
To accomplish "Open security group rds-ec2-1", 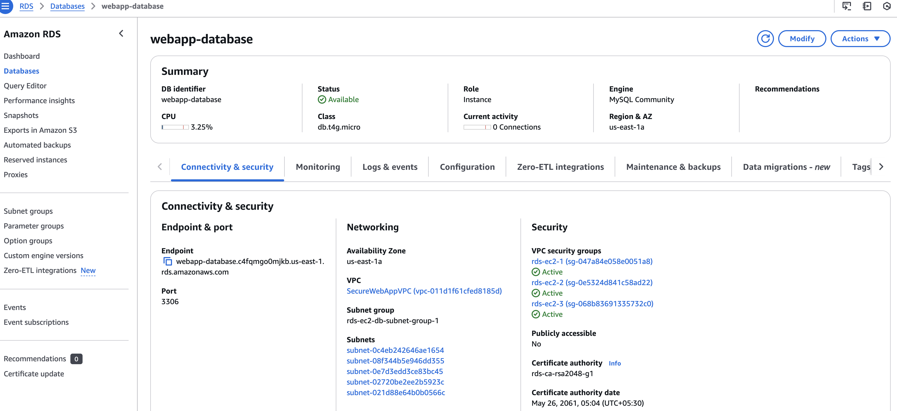I will pos(592,261).
